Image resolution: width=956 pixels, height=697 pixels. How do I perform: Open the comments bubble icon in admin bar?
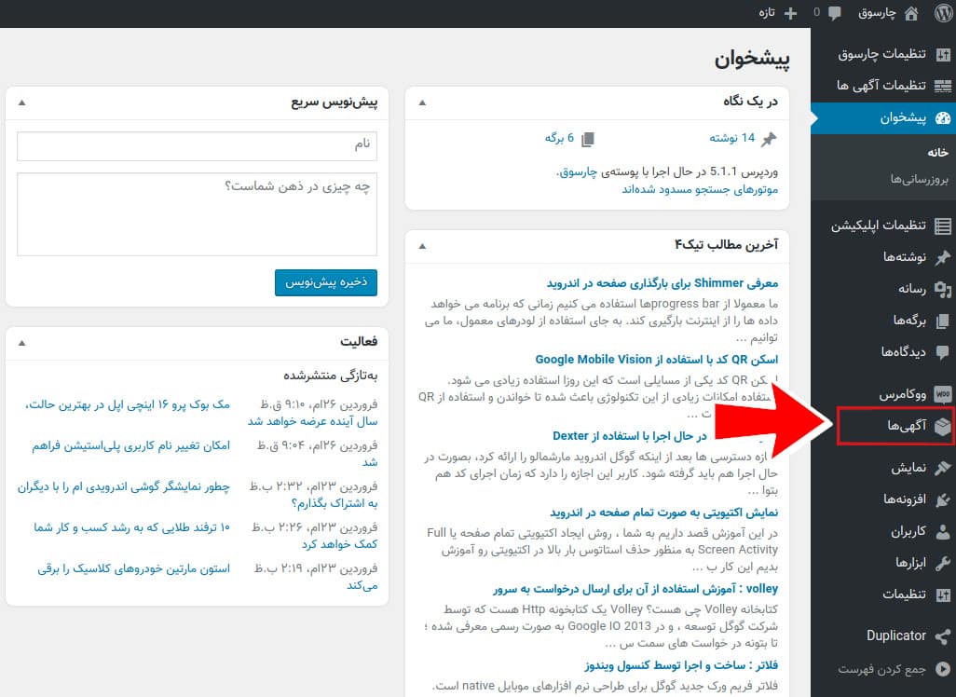(x=835, y=13)
